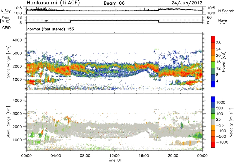Click the 'Hankasalmi (fitACF)' title text
The width and height of the screenshot is (234, 162).
click(53, 3)
